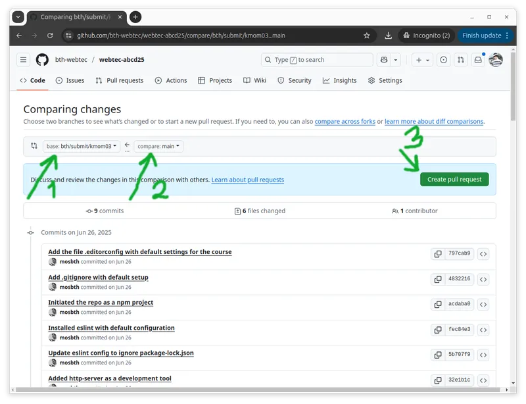526x404 pixels.
Task: Browse repository at commit 4832216
Action: (483, 279)
